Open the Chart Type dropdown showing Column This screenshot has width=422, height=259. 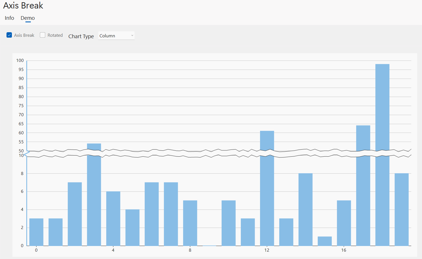(116, 36)
